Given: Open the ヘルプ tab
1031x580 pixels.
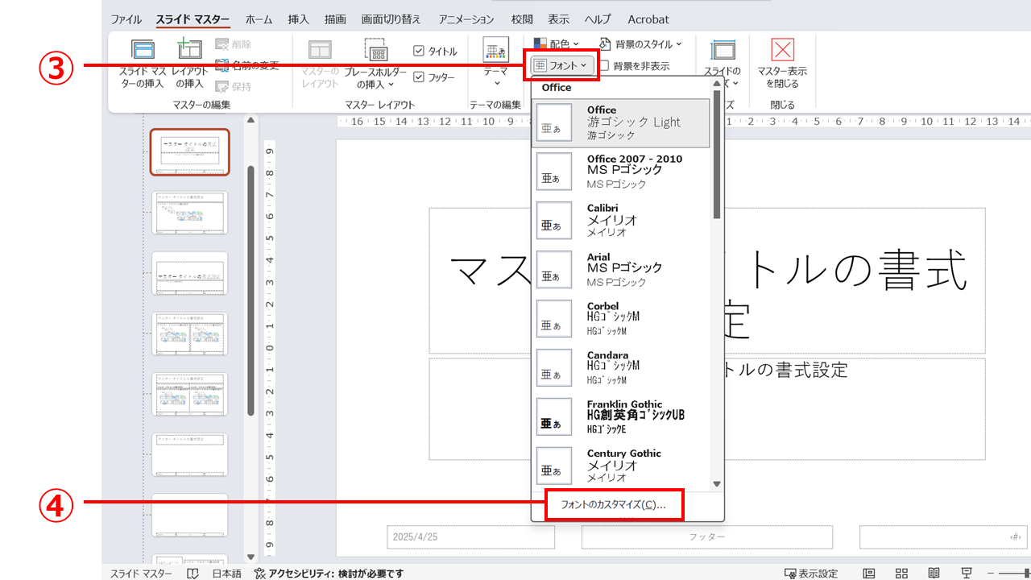Looking at the screenshot, I should [597, 19].
